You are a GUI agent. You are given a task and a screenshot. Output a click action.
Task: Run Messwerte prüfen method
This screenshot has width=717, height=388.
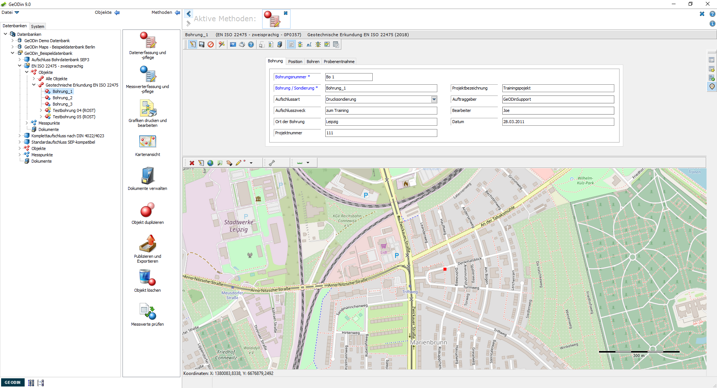tap(148, 312)
